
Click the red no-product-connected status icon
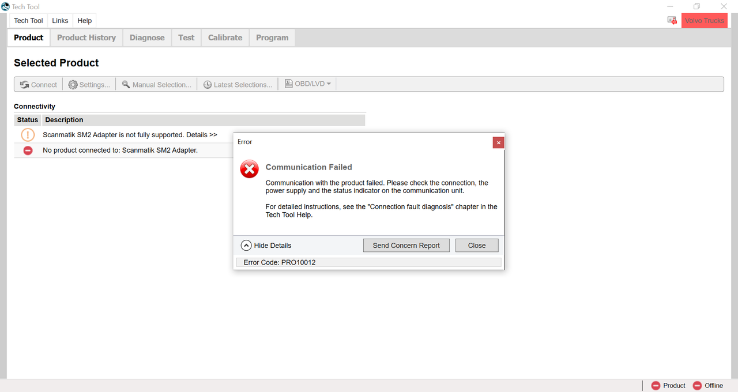[28, 150]
